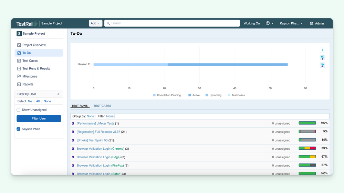
Task: Click the light Completion Pending bar segment
Action: pos(131,65)
